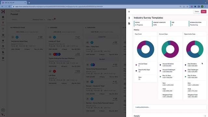Open the Filter control

point(51,19)
